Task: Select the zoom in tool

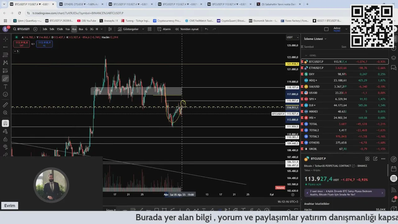Action: pyautogui.click(x=5, y=113)
